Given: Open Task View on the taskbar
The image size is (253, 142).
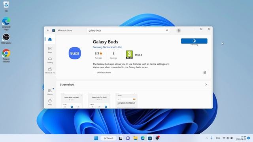Looking at the screenshot, I should point(120,138).
